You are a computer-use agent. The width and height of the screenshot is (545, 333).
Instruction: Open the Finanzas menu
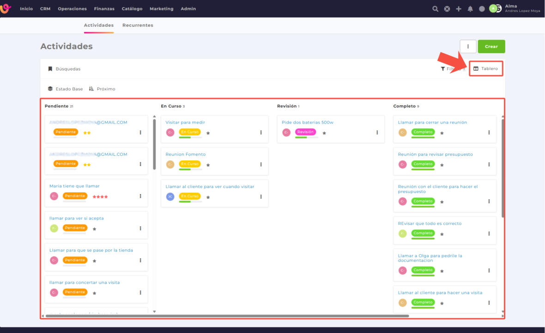point(104,9)
